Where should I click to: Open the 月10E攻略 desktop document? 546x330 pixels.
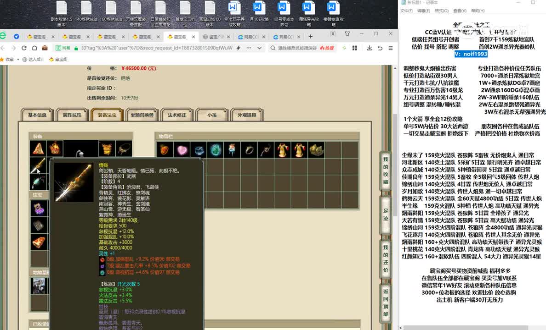click(258, 14)
